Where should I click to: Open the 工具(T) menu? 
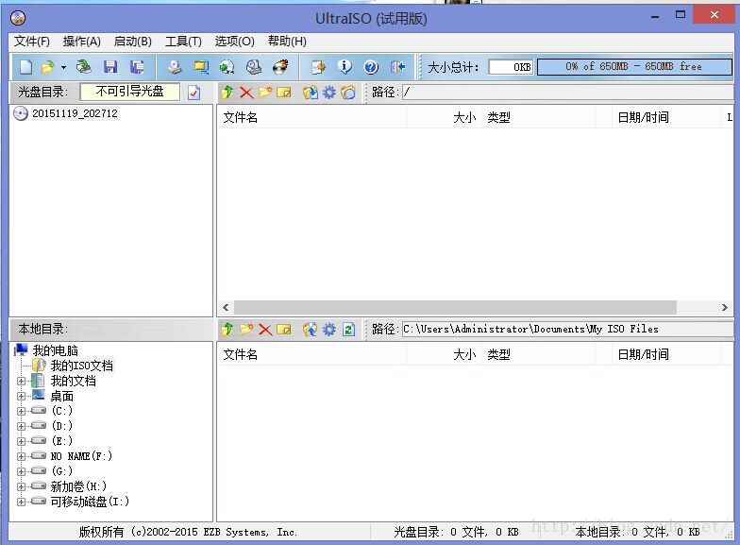tap(183, 42)
